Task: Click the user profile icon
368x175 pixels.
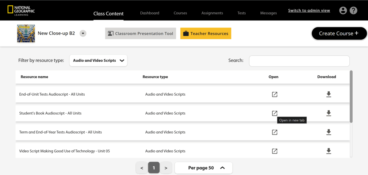Action: coord(343,10)
